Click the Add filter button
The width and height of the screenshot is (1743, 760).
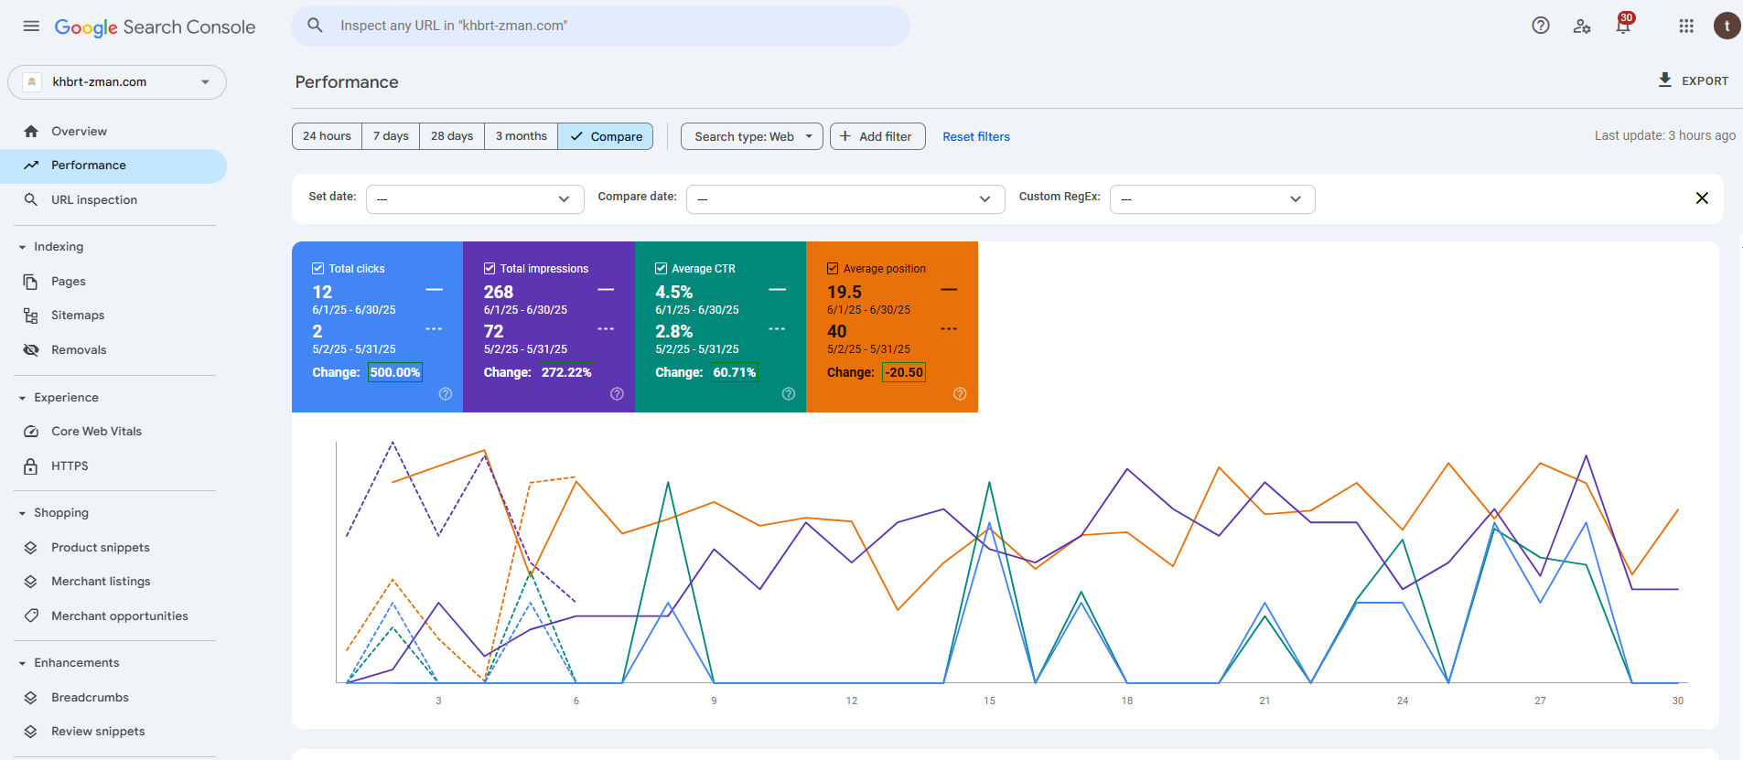pyautogui.click(x=877, y=136)
